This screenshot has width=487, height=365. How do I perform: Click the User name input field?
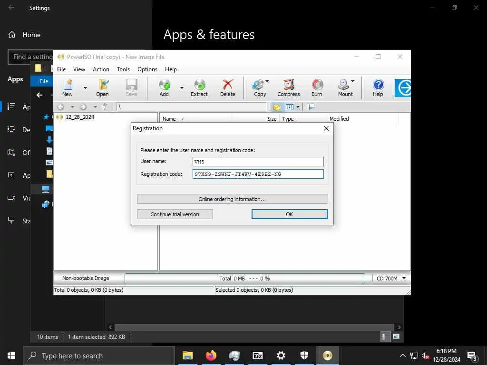click(258, 162)
